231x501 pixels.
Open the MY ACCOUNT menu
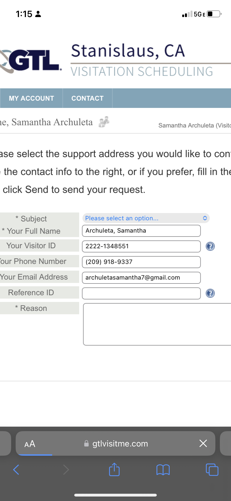pyautogui.click(x=31, y=98)
